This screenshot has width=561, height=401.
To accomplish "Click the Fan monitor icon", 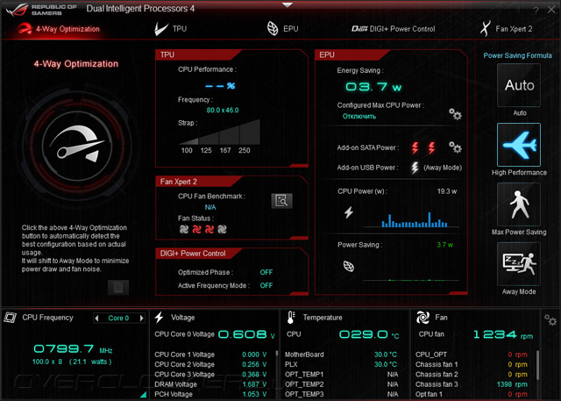I will (x=423, y=318).
